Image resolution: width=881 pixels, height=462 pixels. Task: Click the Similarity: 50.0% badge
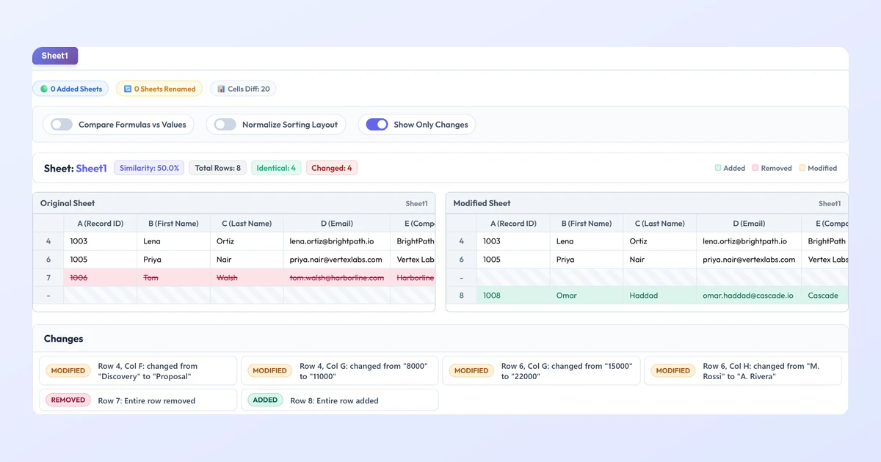pos(149,168)
